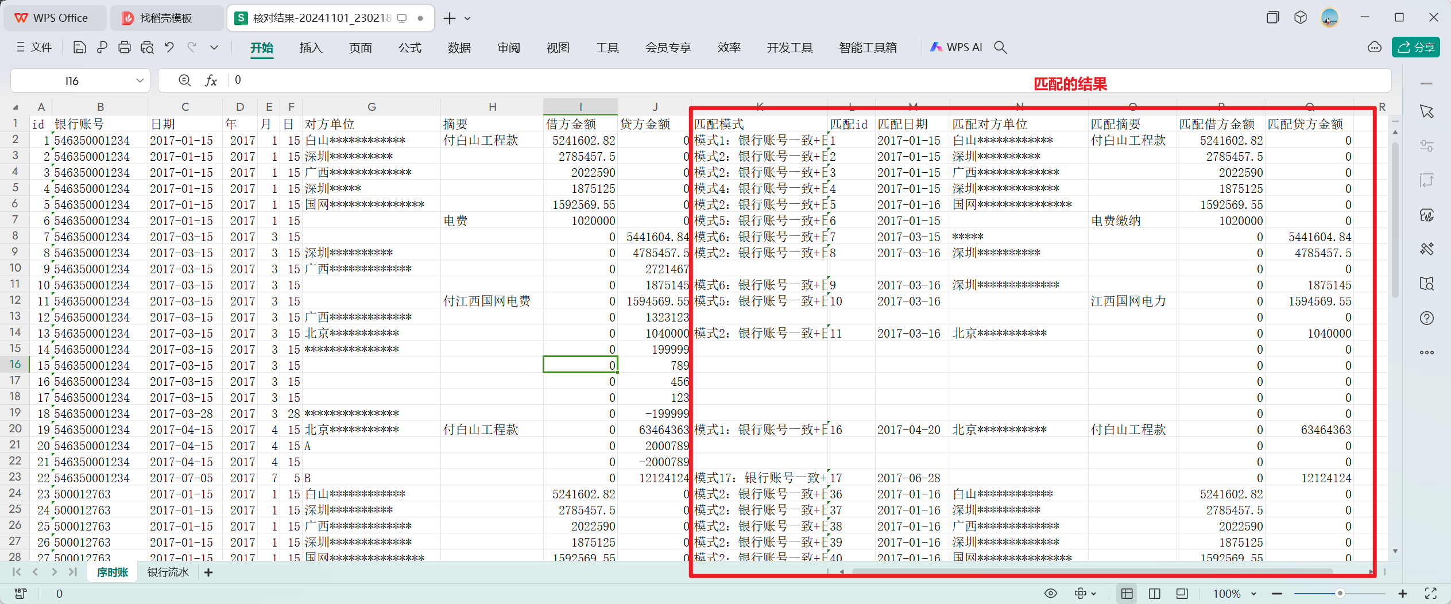The height and width of the screenshot is (604, 1451).
Task: Click the zoom slider handle
Action: (x=1340, y=594)
